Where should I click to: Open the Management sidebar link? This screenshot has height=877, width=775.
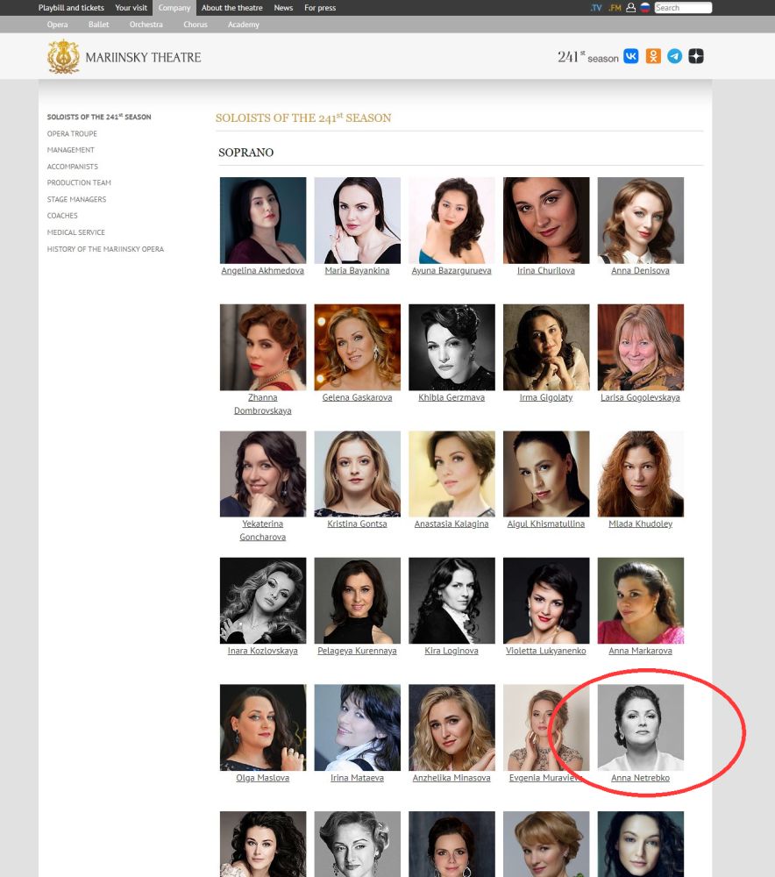pyautogui.click(x=70, y=150)
